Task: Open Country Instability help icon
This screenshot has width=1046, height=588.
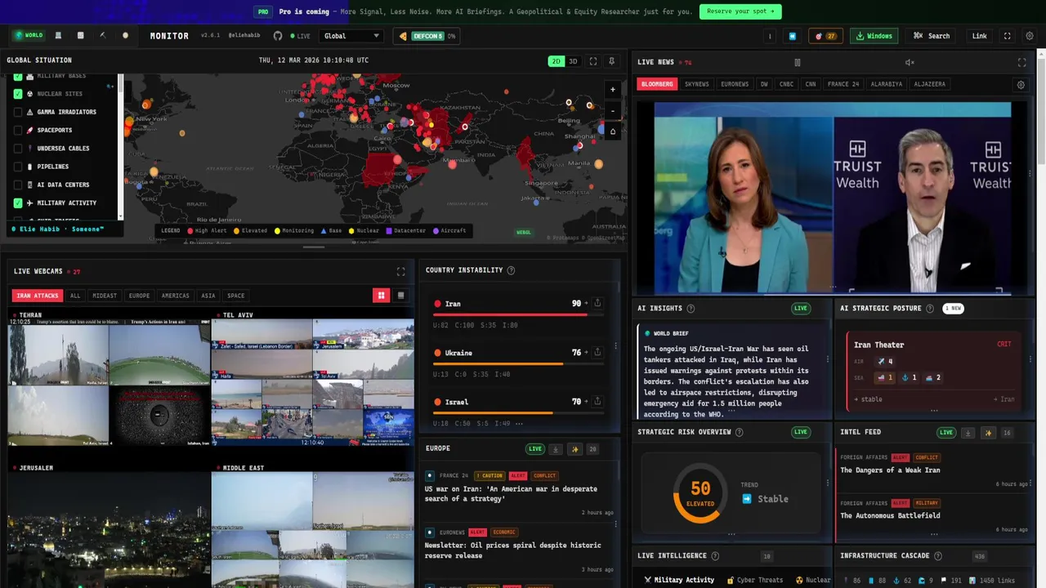Action: [511, 270]
